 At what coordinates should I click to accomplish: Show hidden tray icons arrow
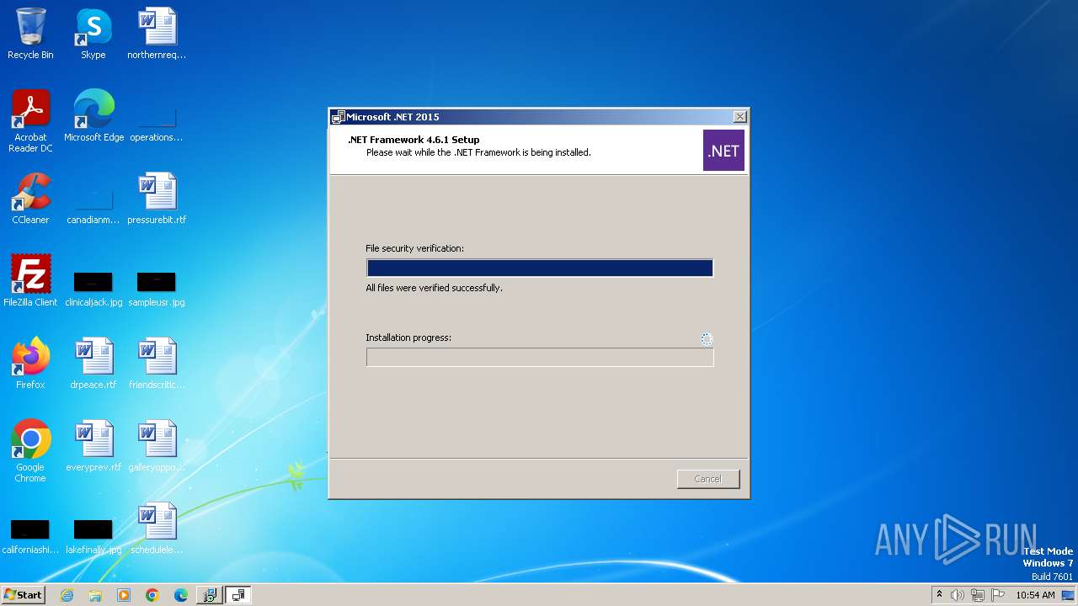[x=939, y=595]
